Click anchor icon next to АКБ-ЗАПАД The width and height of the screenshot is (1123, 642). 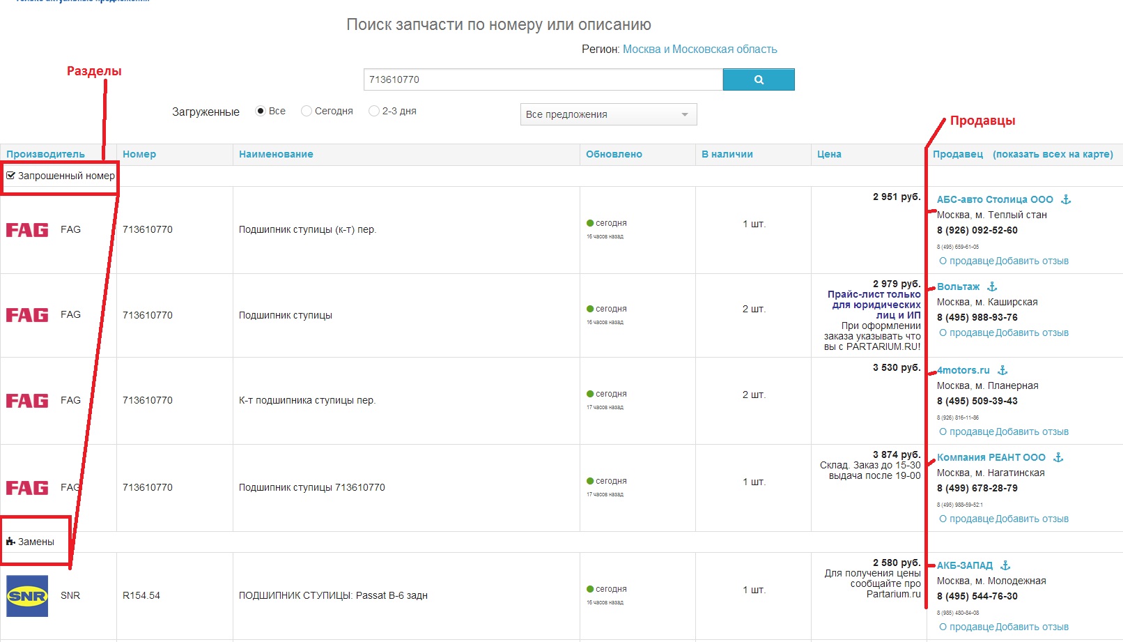1005,565
